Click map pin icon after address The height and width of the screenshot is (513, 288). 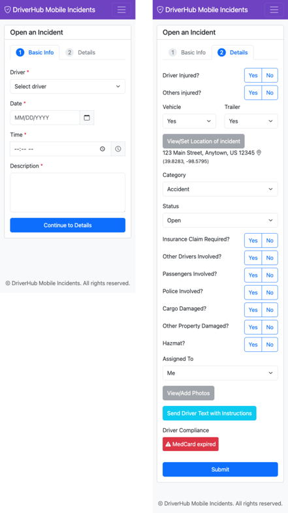[x=259, y=153]
